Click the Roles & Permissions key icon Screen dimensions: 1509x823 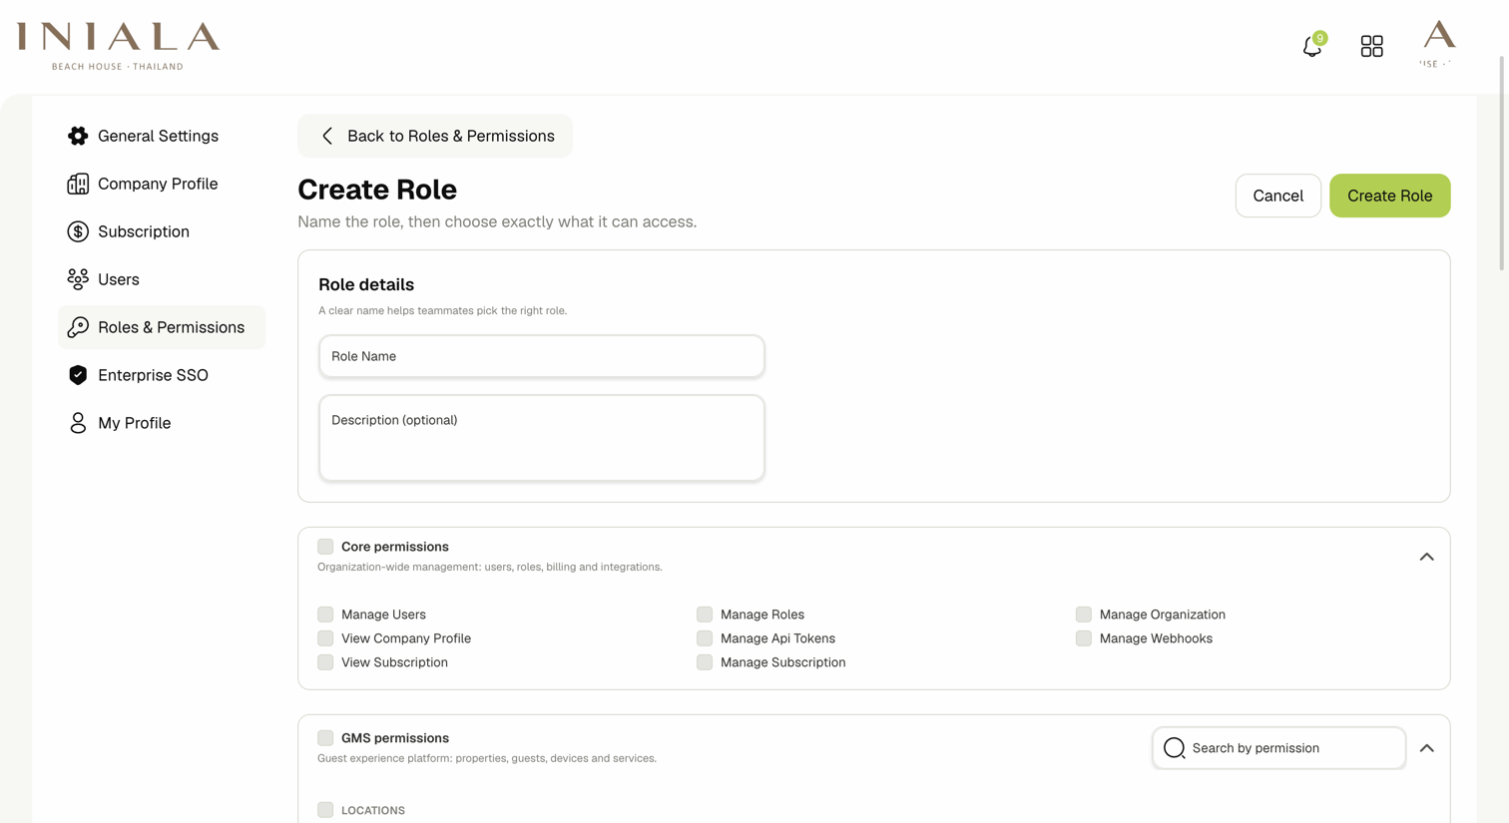coord(78,327)
